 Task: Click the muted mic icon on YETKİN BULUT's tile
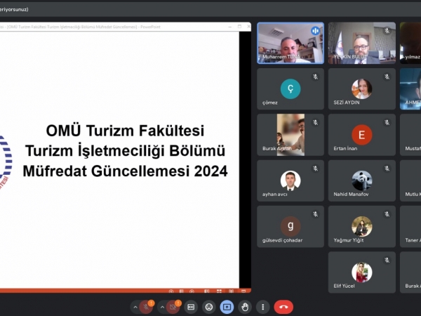(x=387, y=31)
